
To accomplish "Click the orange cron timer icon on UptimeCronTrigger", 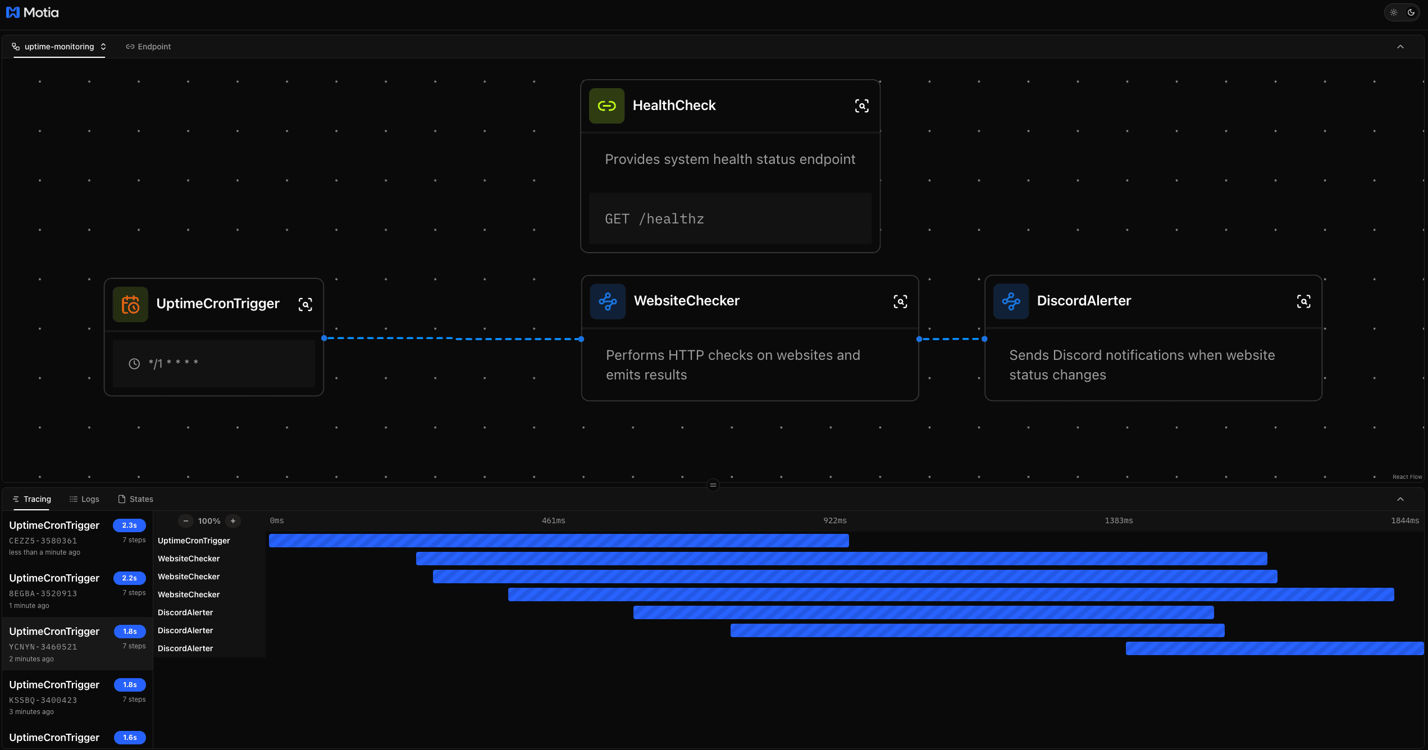I will pos(130,304).
